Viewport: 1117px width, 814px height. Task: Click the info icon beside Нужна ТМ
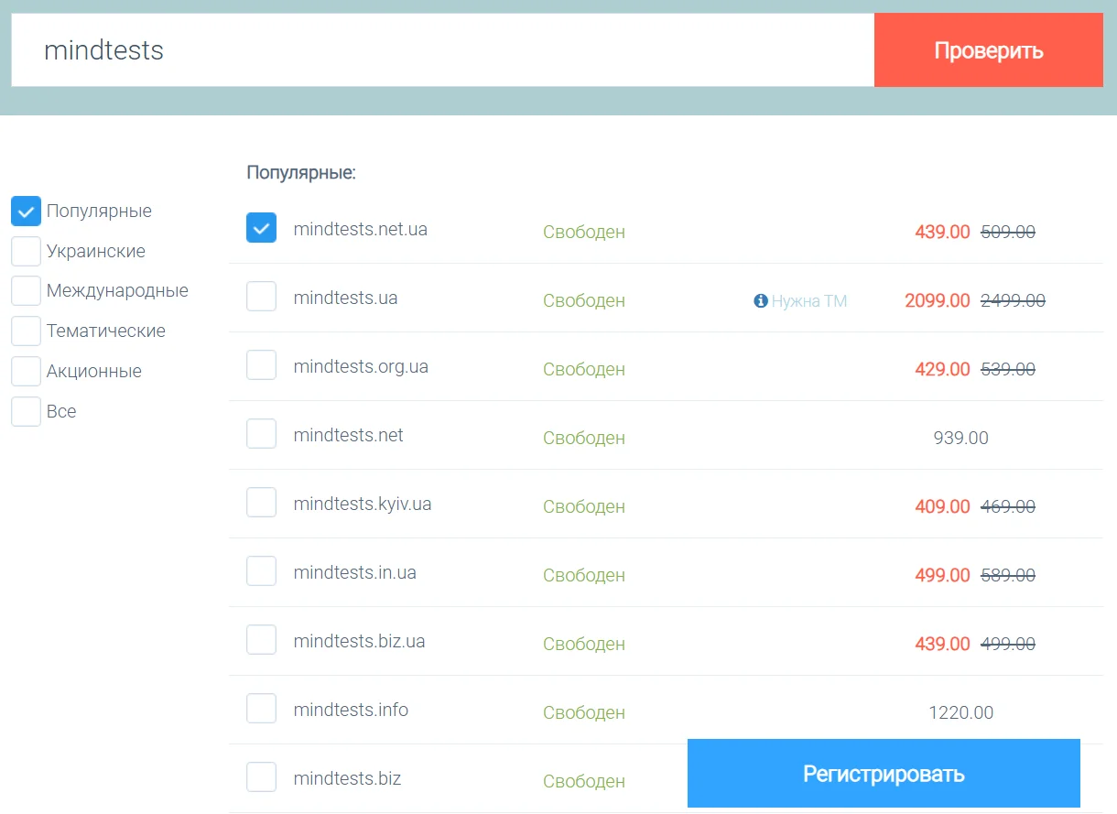[760, 300]
